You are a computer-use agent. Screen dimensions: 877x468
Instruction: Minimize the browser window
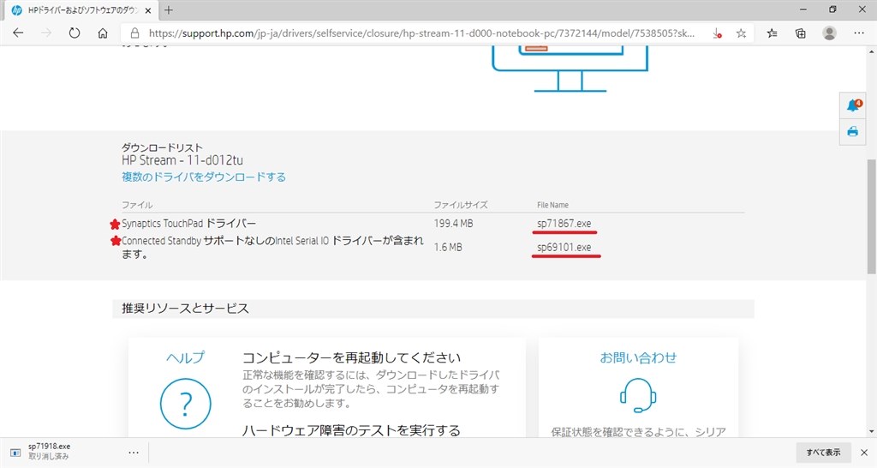tap(803, 10)
